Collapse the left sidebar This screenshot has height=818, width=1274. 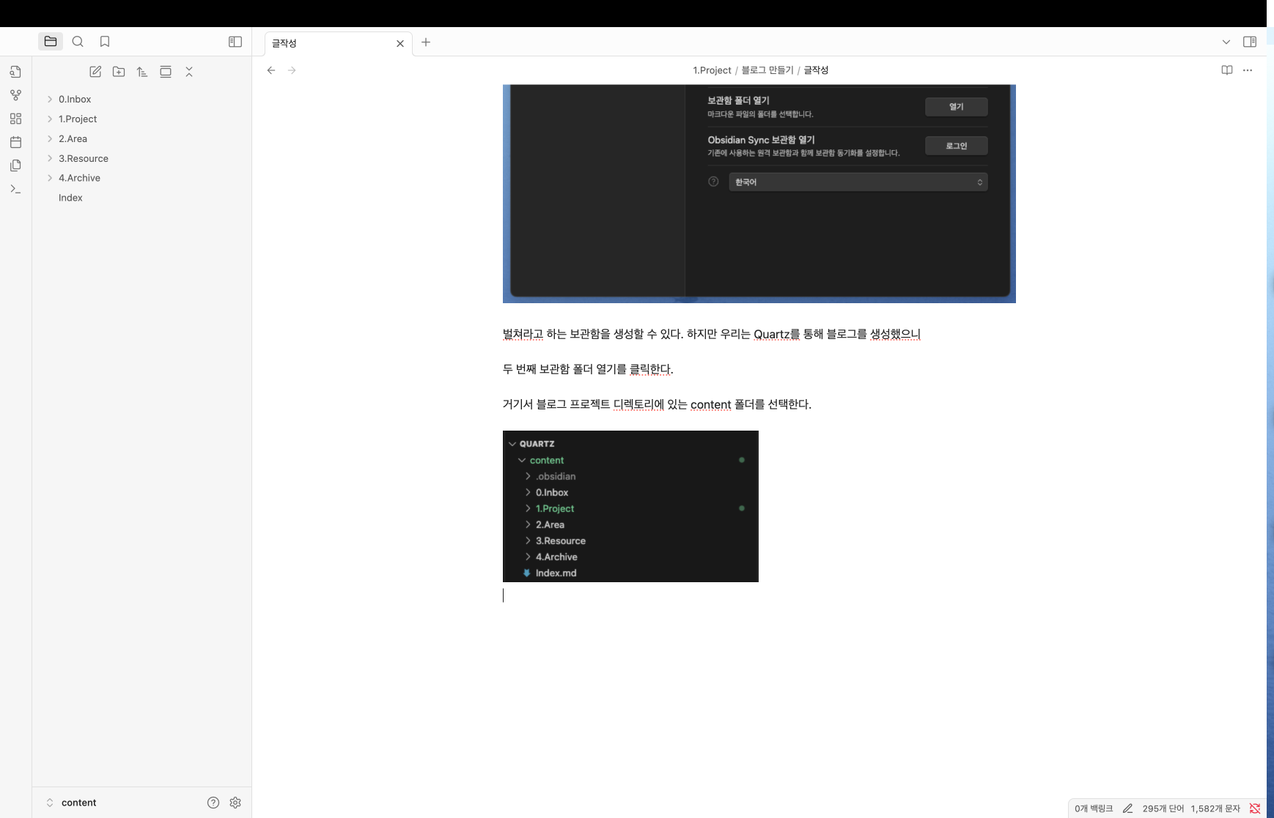point(235,42)
